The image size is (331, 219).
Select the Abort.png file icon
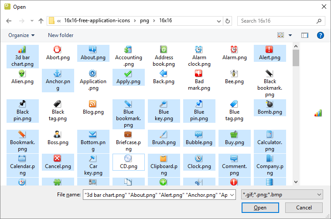[x=58, y=50]
